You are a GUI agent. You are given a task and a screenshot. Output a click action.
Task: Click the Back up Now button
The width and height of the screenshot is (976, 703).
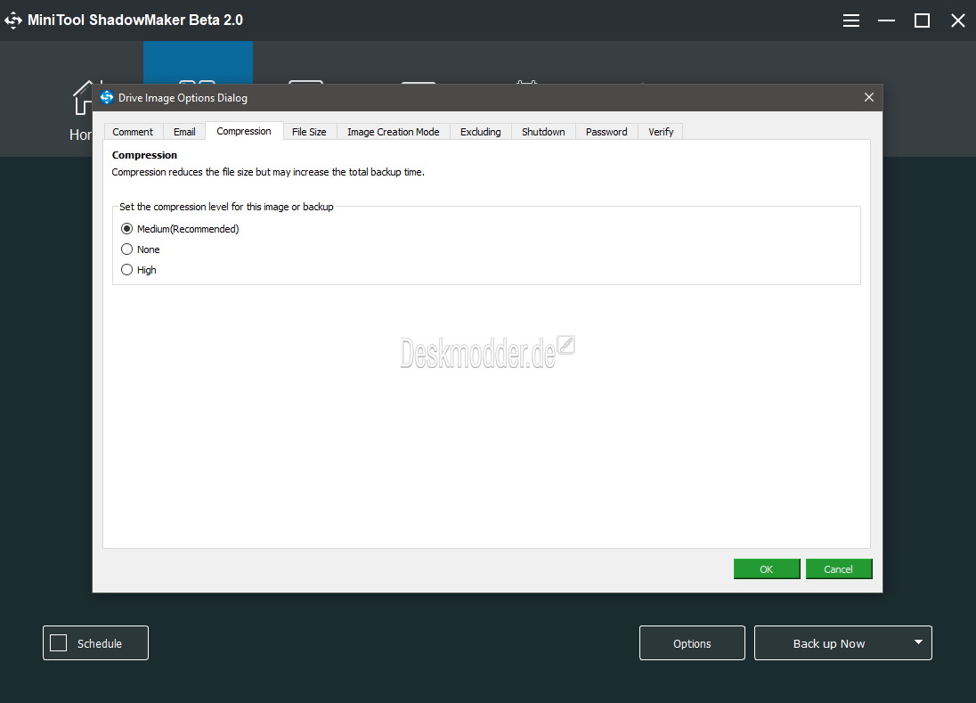point(829,643)
